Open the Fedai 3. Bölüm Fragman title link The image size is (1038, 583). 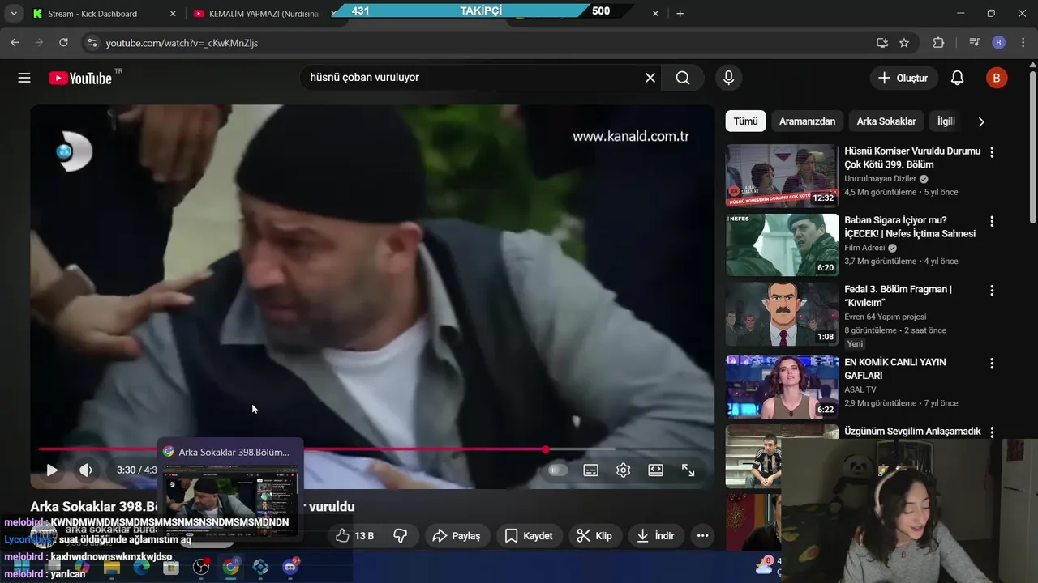(x=898, y=296)
